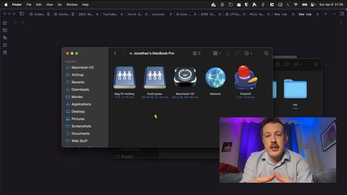Open the Group By dropdown in Finder toolbar

point(217,53)
